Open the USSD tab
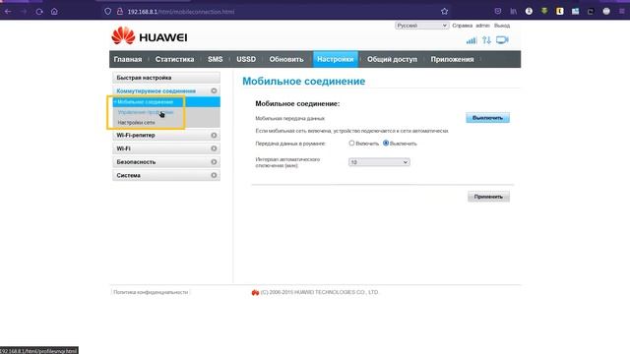The image size is (630, 354). (x=246, y=59)
